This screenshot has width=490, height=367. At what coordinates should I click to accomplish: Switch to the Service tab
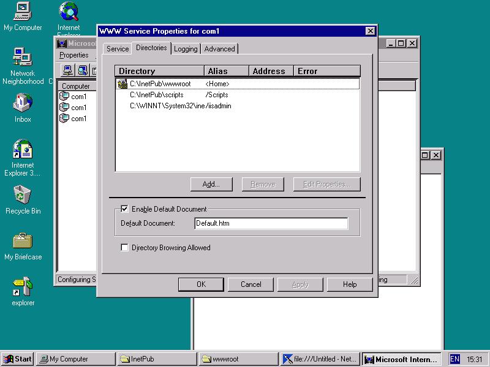tap(117, 49)
